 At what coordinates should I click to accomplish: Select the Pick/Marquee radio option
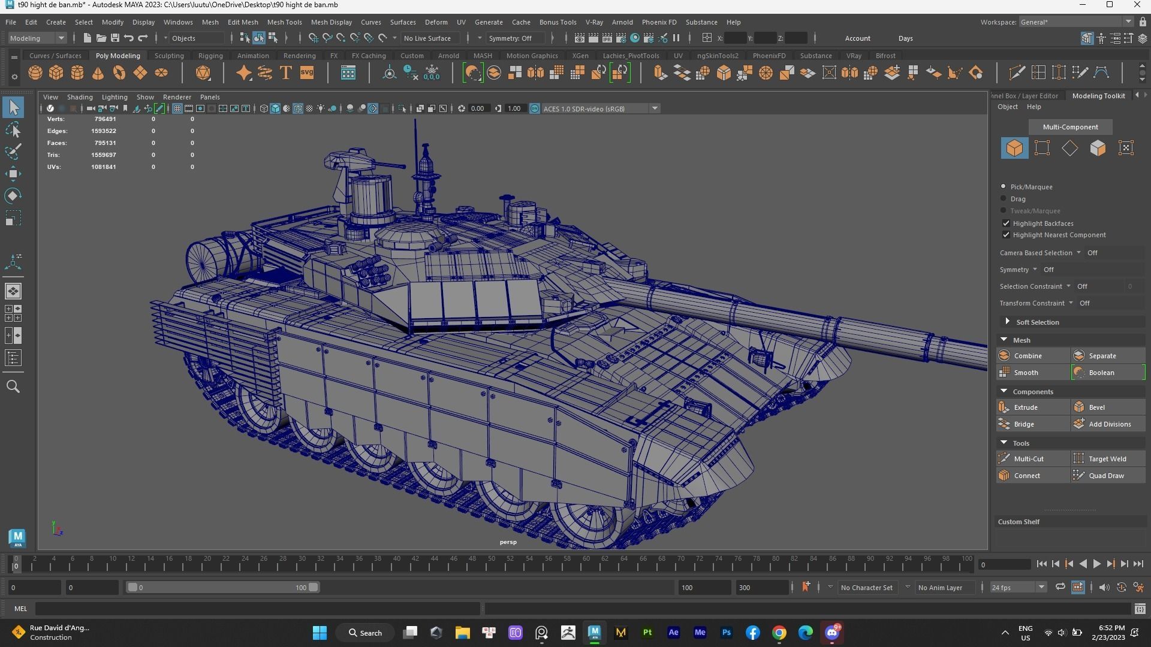point(1003,187)
